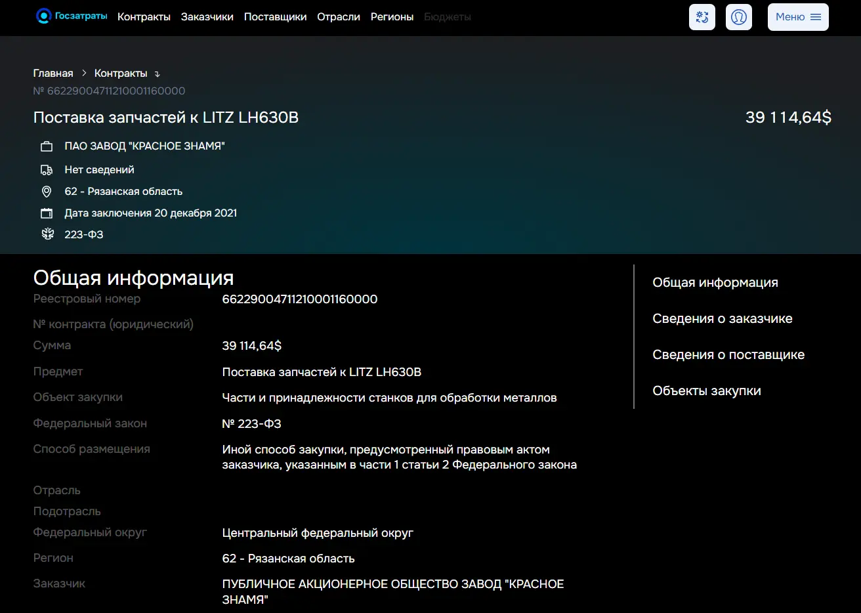This screenshot has height=613, width=861.
Task: Click Дата заключения 20 декабря 2021
Action: (151, 213)
